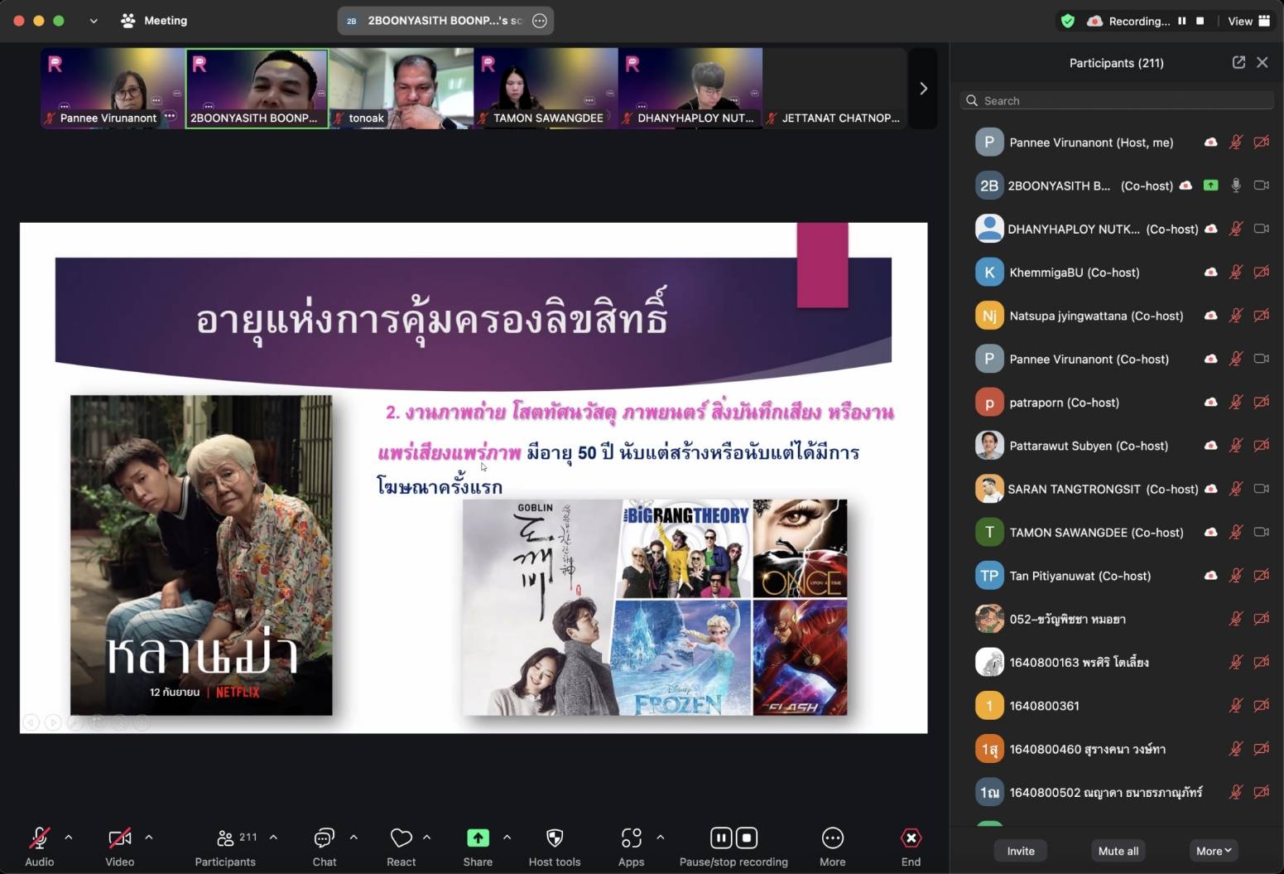Select DHANYHAPLOY NUT... video thumbnail

coord(690,88)
